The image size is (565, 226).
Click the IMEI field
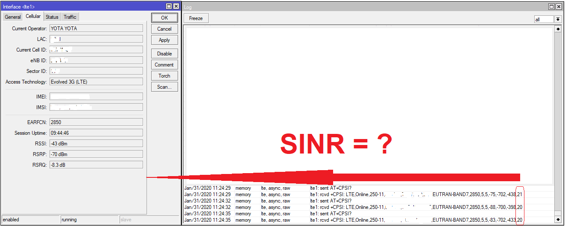(x=96, y=96)
